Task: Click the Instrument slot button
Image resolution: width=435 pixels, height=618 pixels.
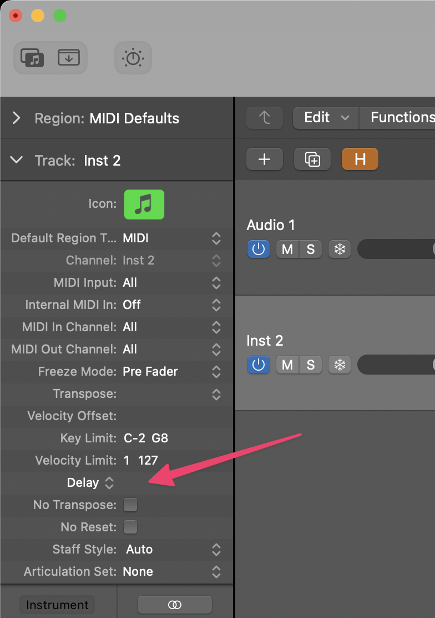Action: point(57,605)
